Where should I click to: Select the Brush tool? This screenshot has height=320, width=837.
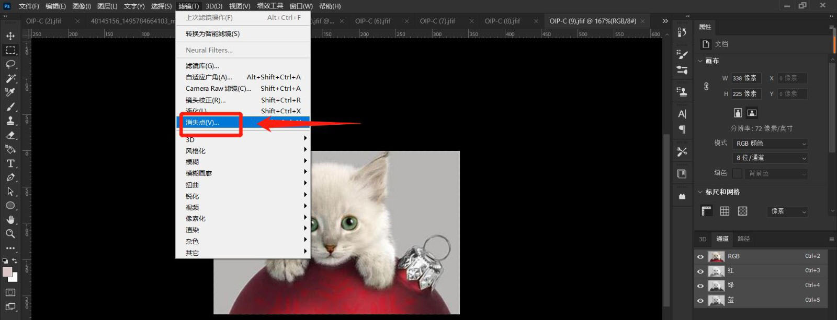pyautogui.click(x=10, y=106)
